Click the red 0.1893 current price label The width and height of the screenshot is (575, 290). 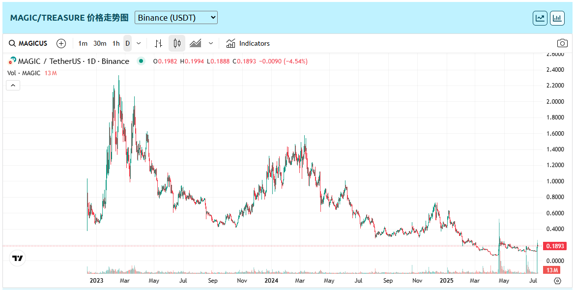point(555,246)
